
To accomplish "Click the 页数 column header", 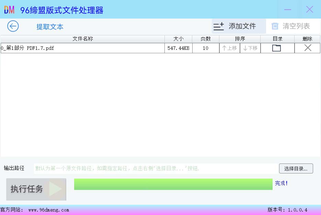I will [205, 39].
